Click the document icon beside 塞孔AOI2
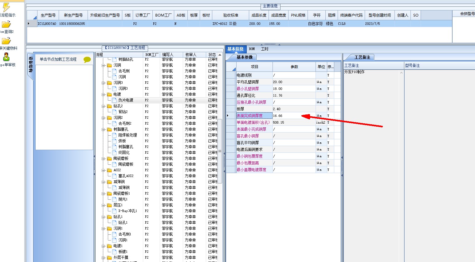 tap(115, 176)
